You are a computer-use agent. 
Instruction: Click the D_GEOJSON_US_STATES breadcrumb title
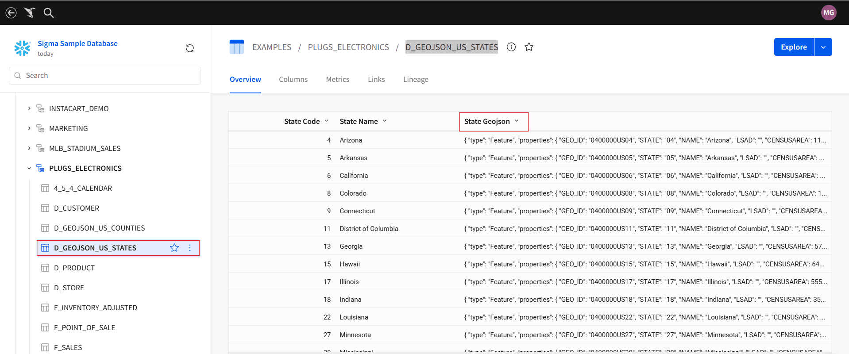(x=452, y=47)
